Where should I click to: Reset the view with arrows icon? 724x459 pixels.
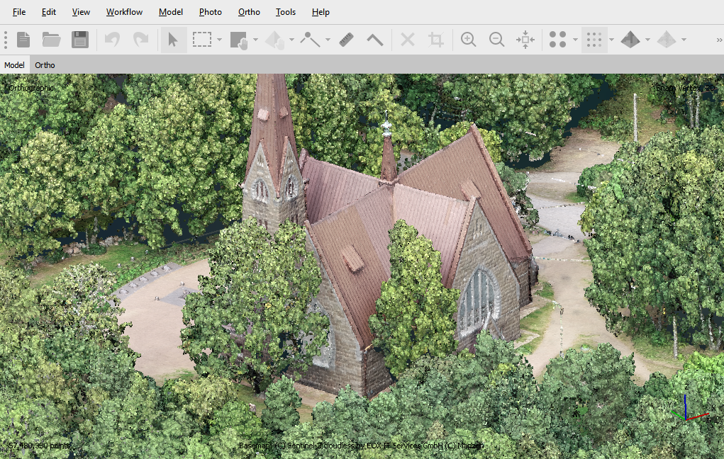tap(525, 40)
